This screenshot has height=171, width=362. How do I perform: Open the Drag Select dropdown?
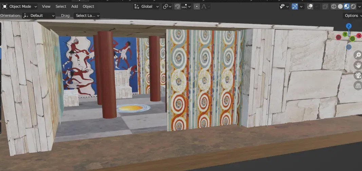[x=87, y=16]
